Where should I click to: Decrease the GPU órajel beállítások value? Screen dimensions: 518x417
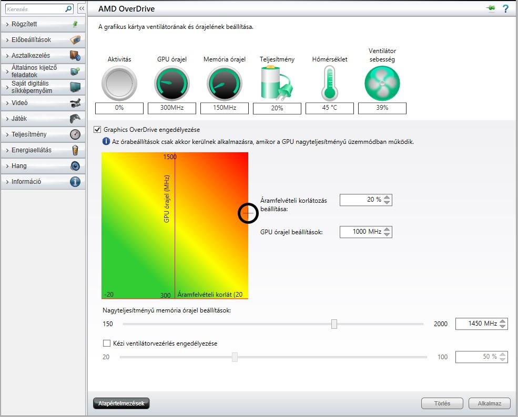tap(387, 234)
